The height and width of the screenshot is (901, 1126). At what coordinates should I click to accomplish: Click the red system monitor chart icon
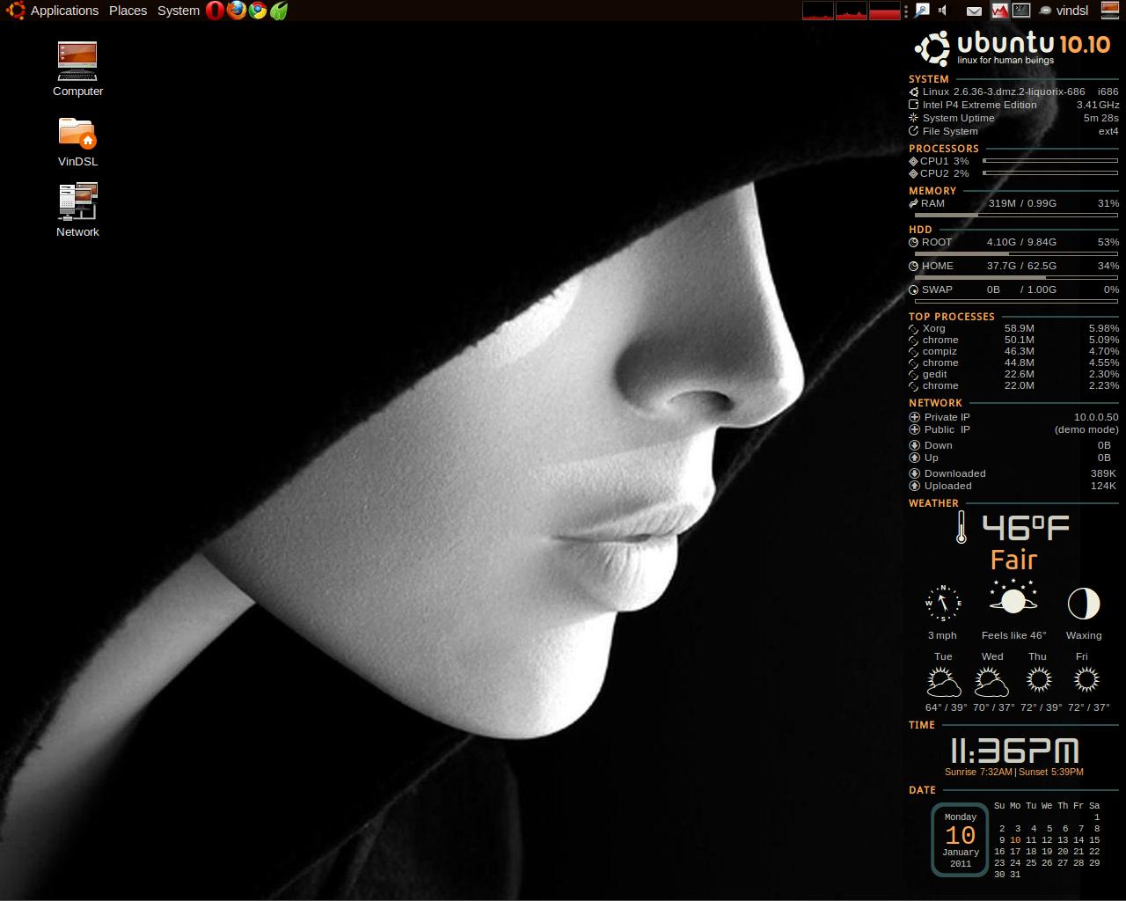pos(999,11)
